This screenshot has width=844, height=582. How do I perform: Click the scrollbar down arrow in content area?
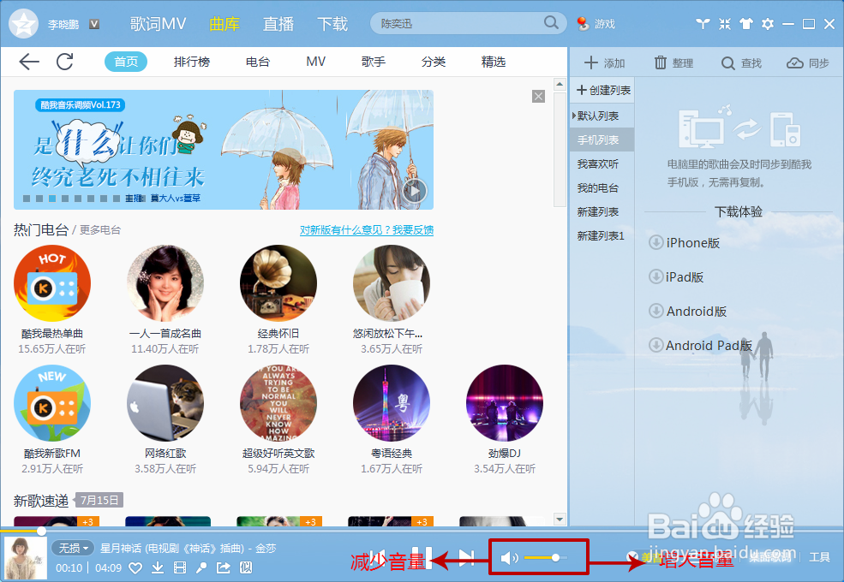click(560, 519)
